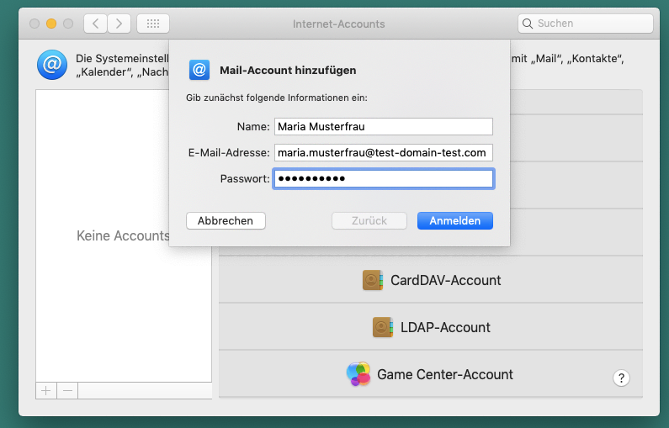Focus the Passwort input field
This screenshot has width=669, height=428.
tap(383, 178)
